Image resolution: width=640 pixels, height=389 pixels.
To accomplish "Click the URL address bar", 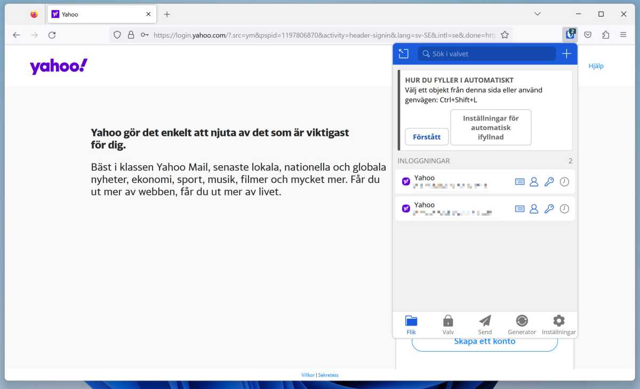I will click(324, 35).
